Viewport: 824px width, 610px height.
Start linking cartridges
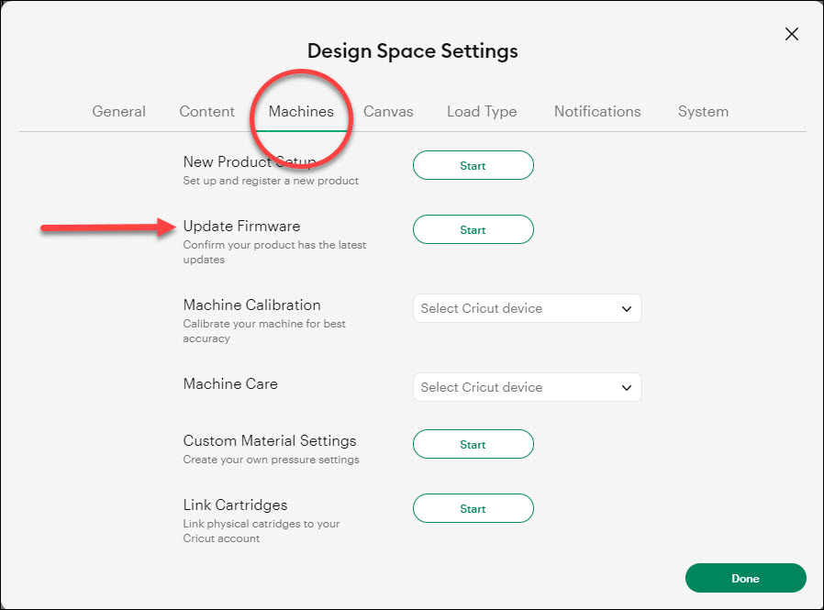point(473,509)
